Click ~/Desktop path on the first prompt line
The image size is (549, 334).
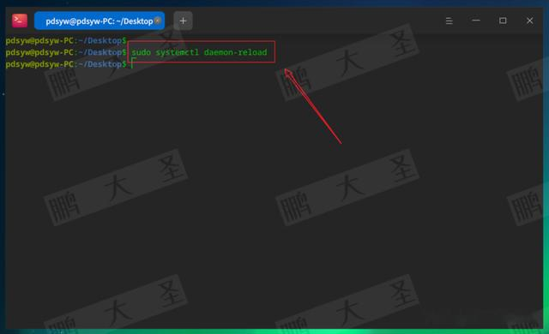pyautogui.click(x=100, y=40)
